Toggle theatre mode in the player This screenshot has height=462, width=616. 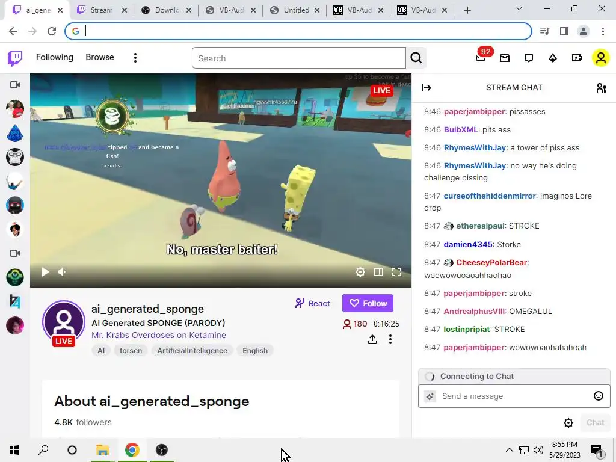click(x=378, y=272)
